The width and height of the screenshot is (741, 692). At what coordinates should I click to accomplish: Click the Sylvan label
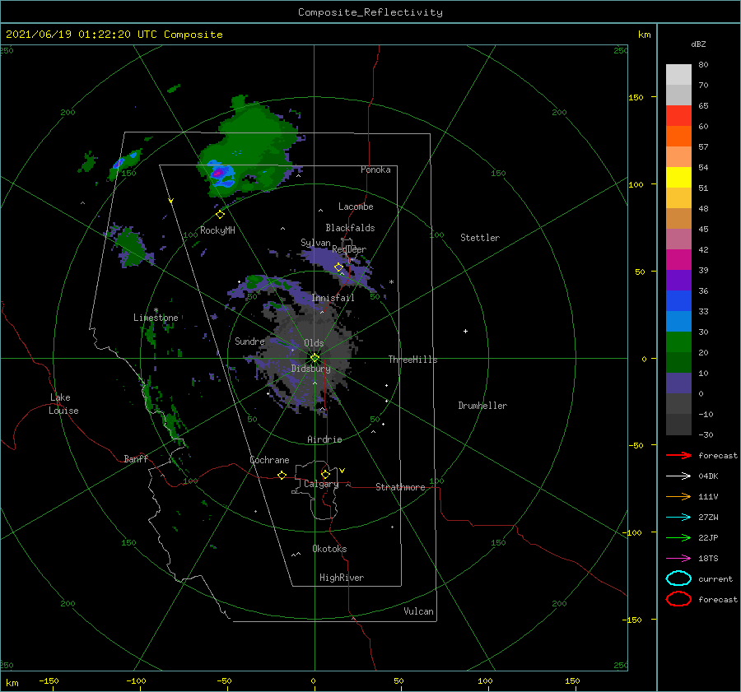coord(315,243)
